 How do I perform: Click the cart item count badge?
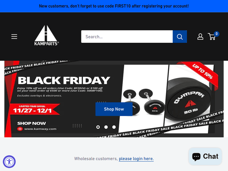click(x=216, y=34)
